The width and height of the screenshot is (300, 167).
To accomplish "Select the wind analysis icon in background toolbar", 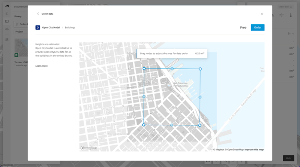I will (x=282, y=15).
